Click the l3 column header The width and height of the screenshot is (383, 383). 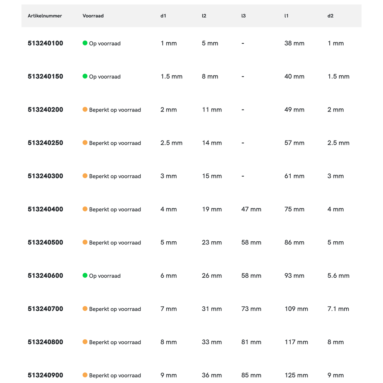pyautogui.click(x=244, y=16)
